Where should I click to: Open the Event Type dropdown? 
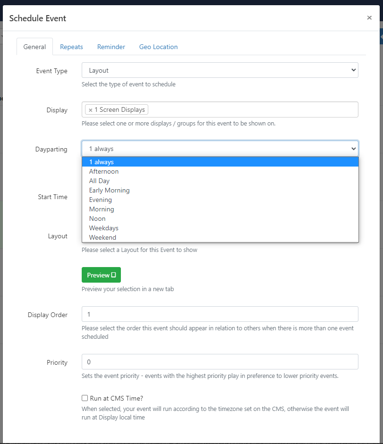[x=220, y=70]
